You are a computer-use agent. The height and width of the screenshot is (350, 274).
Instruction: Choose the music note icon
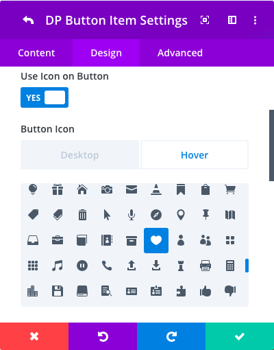(58, 266)
